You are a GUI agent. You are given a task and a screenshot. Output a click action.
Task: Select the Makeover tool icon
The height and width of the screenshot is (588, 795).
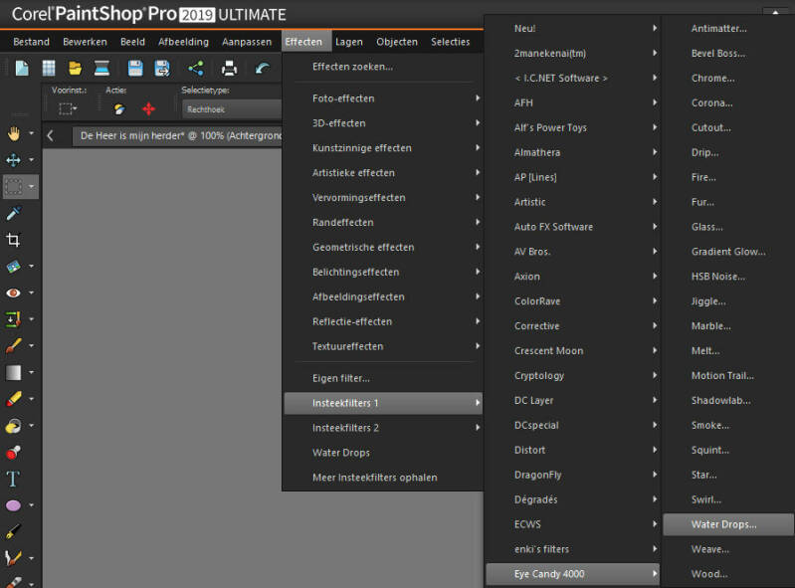(x=13, y=319)
